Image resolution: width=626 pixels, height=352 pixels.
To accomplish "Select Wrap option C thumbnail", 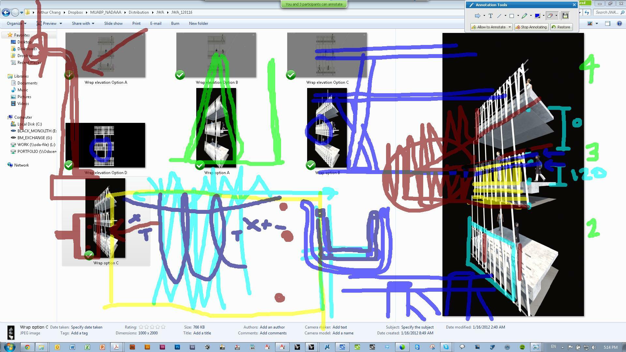I will tap(105, 218).
